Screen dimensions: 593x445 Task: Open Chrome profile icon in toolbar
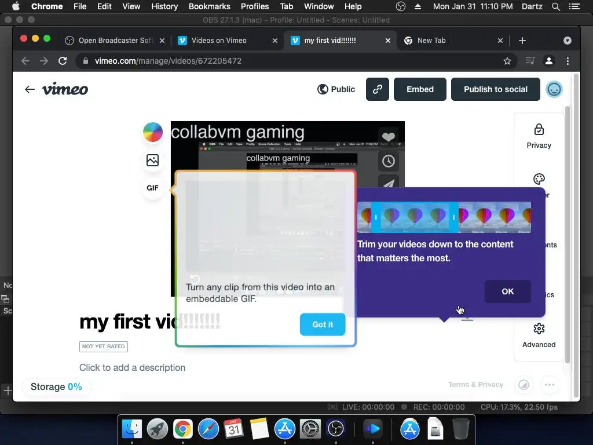tap(549, 61)
